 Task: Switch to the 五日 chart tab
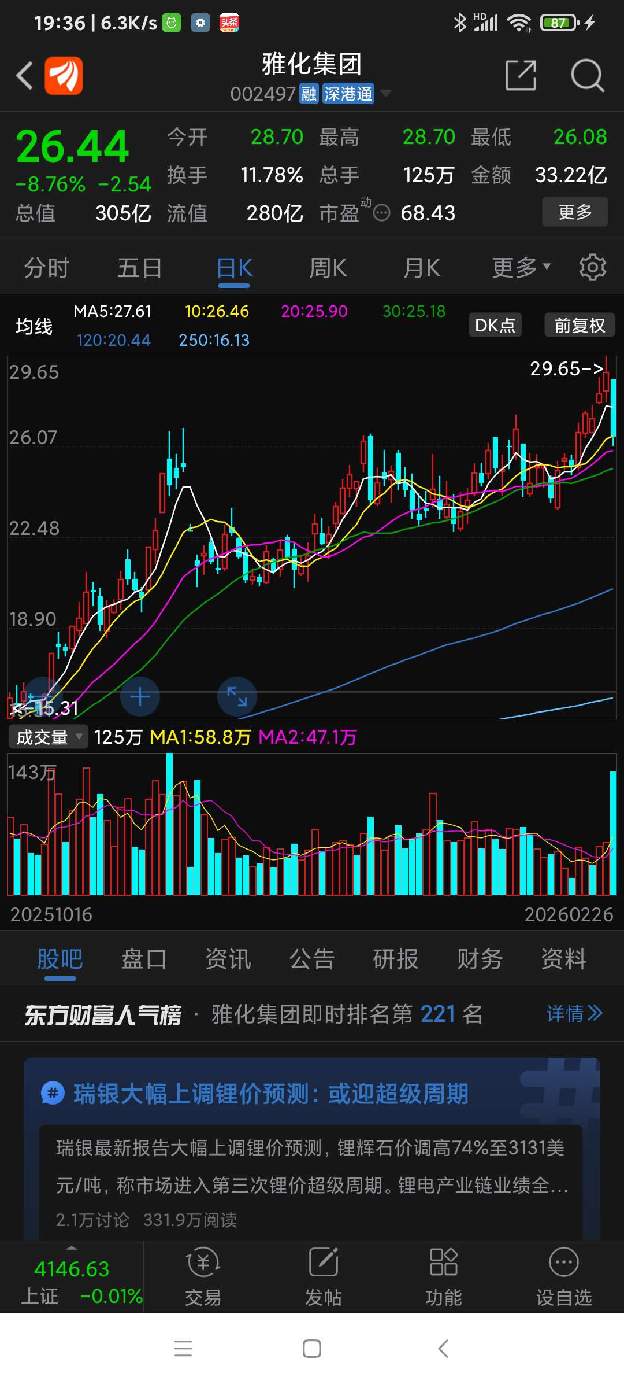[140, 268]
